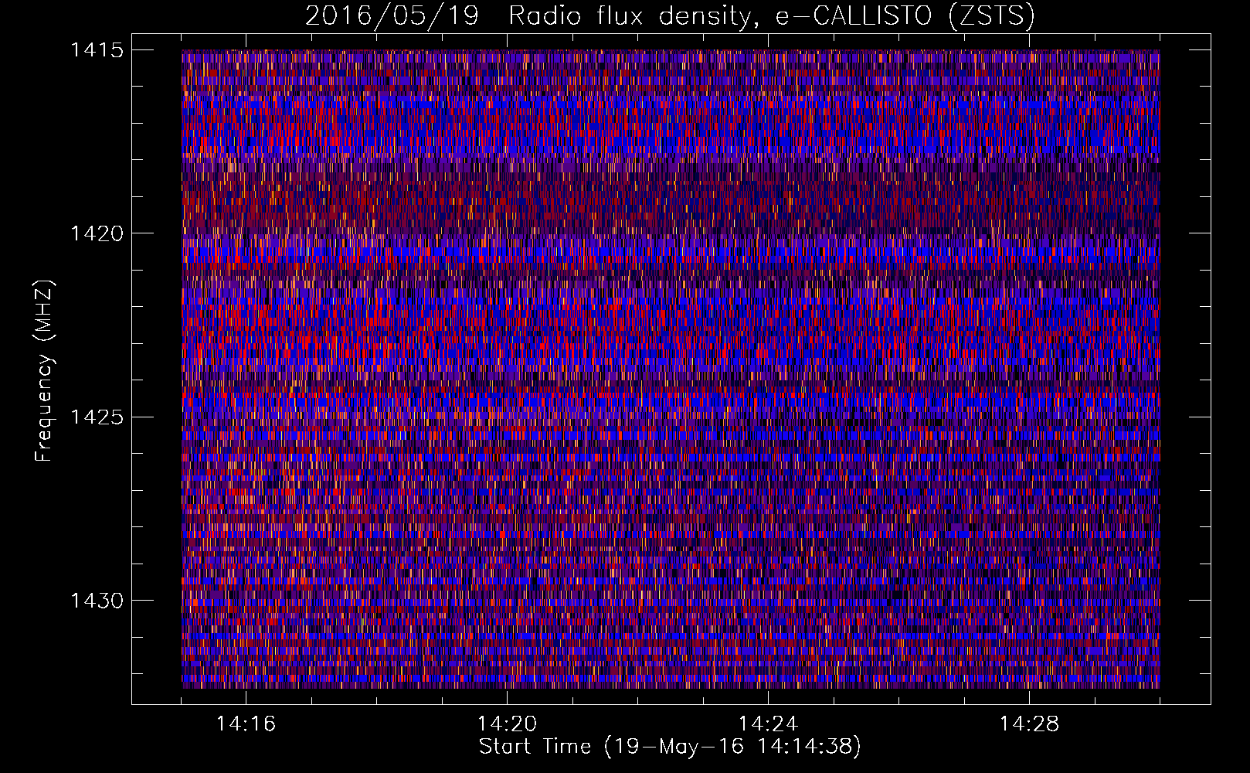
Task: Click the Frequency (MHZ) axis label
Action: click(x=44, y=371)
